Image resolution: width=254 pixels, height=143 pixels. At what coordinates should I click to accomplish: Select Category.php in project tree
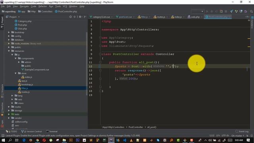coord(23,21)
